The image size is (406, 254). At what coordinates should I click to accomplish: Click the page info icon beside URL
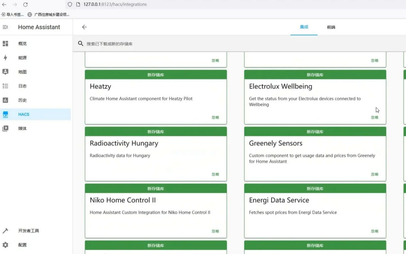[x=78, y=4]
